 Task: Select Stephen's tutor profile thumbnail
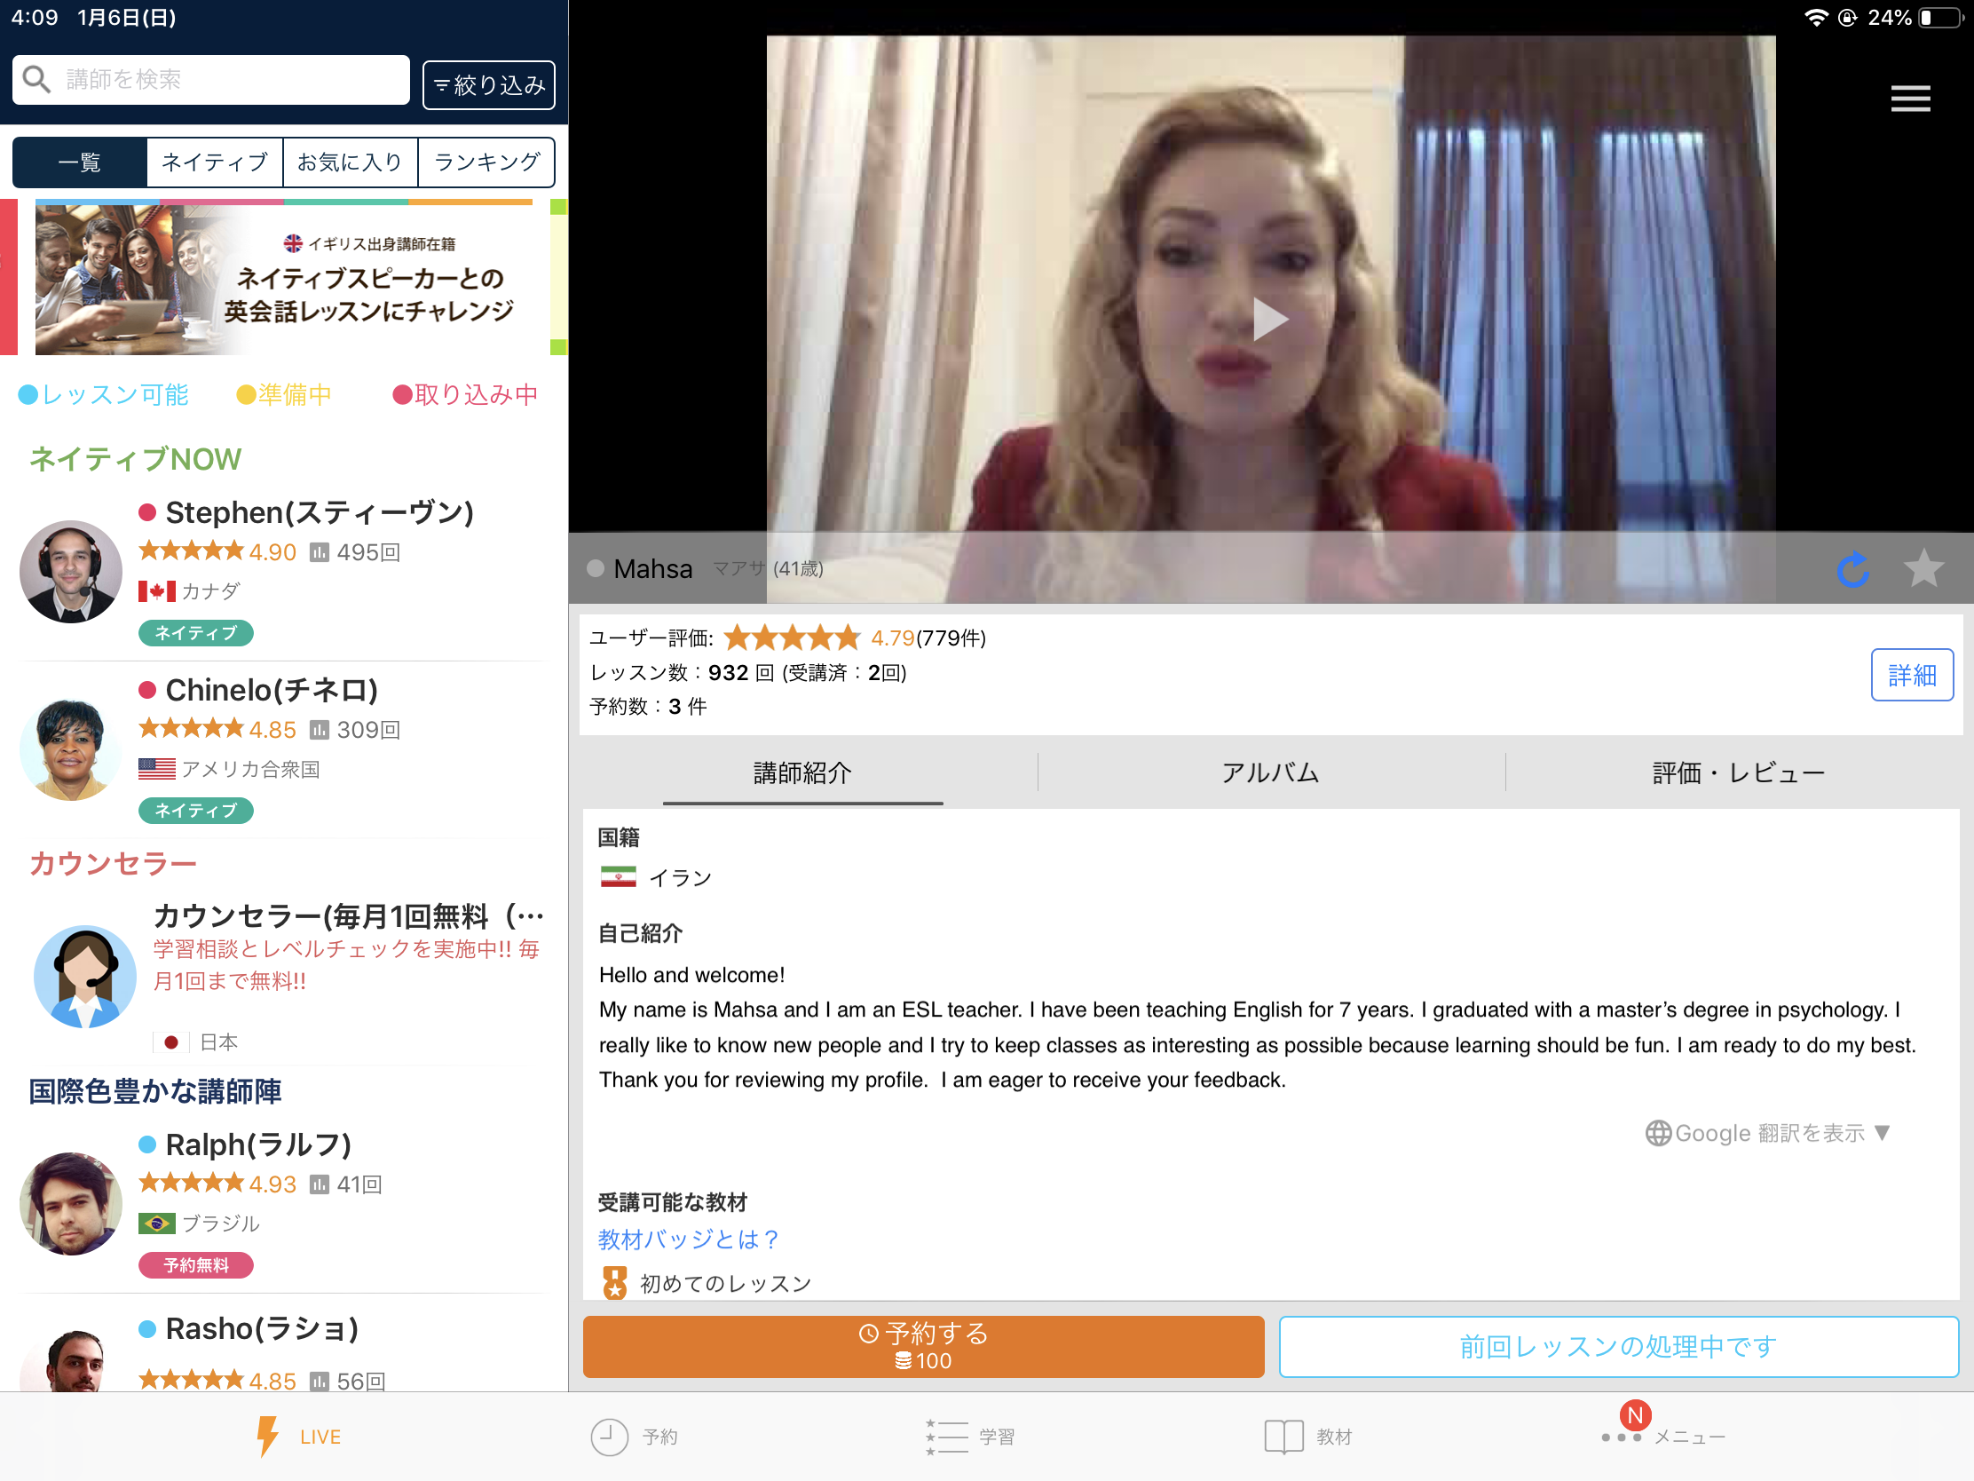[x=71, y=571]
